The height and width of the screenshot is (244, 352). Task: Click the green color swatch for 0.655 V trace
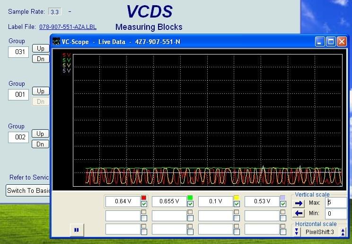[x=190, y=198]
